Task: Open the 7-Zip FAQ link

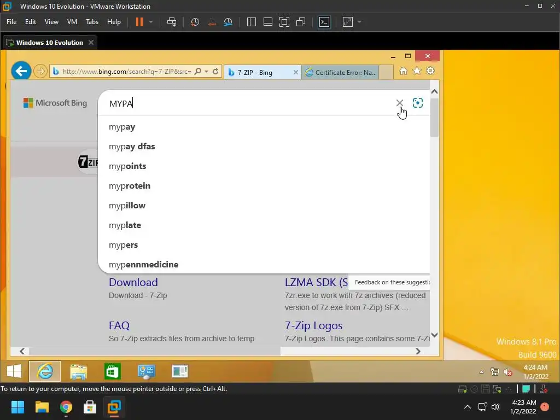Action: [x=119, y=326]
